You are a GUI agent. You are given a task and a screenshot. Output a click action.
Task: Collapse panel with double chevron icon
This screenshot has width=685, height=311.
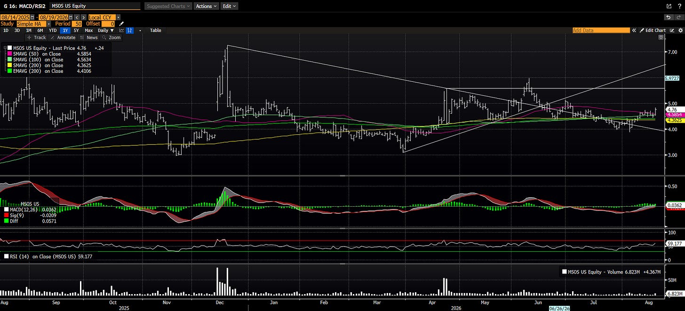tap(634, 30)
